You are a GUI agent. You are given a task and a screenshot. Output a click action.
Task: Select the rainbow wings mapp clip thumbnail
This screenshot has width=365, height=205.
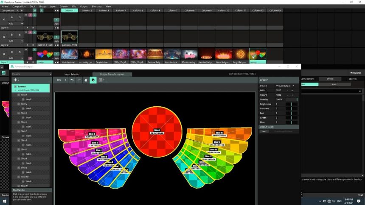[258, 54]
